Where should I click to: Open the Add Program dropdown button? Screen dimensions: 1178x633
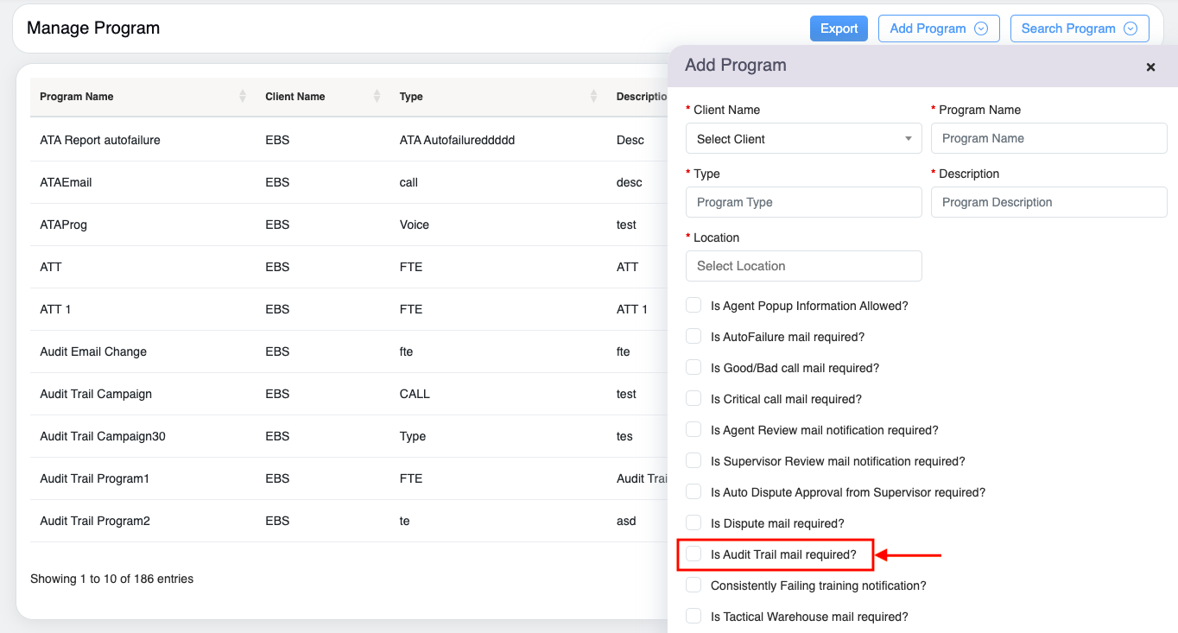point(938,28)
